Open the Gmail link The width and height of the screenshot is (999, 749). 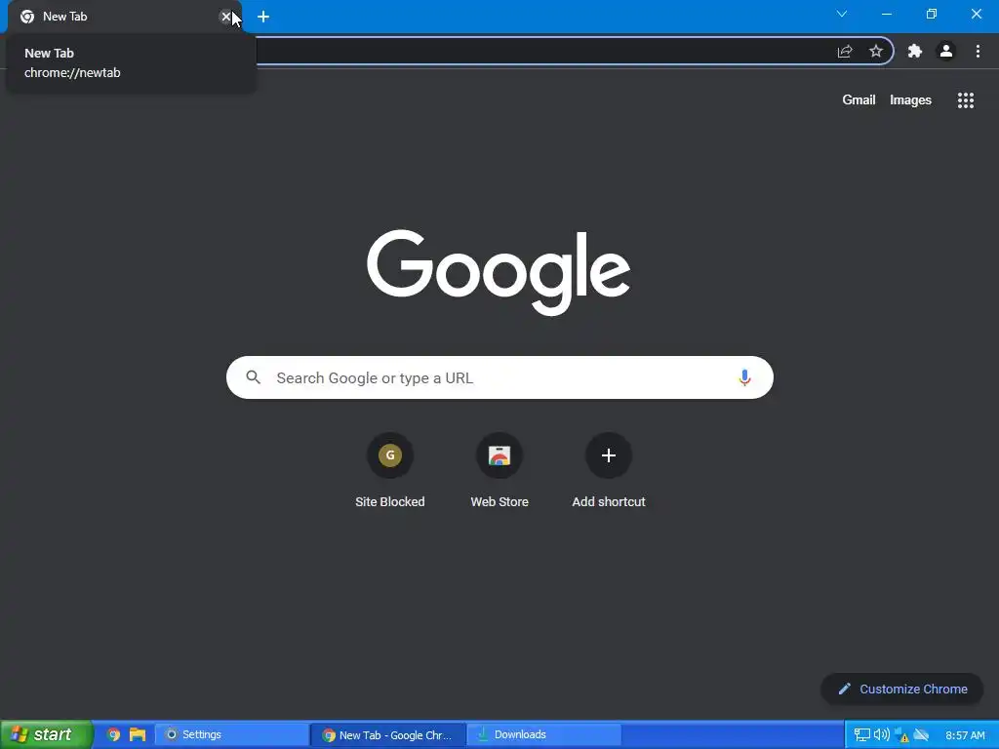click(859, 100)
